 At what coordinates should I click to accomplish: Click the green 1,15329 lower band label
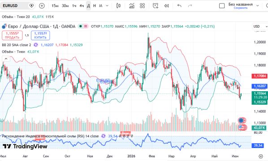click(x=259, y=102)
